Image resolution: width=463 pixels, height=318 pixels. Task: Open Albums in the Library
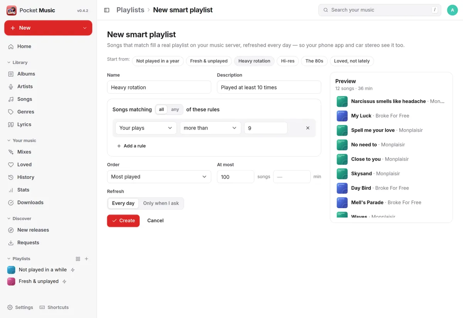tap(48, 74)
